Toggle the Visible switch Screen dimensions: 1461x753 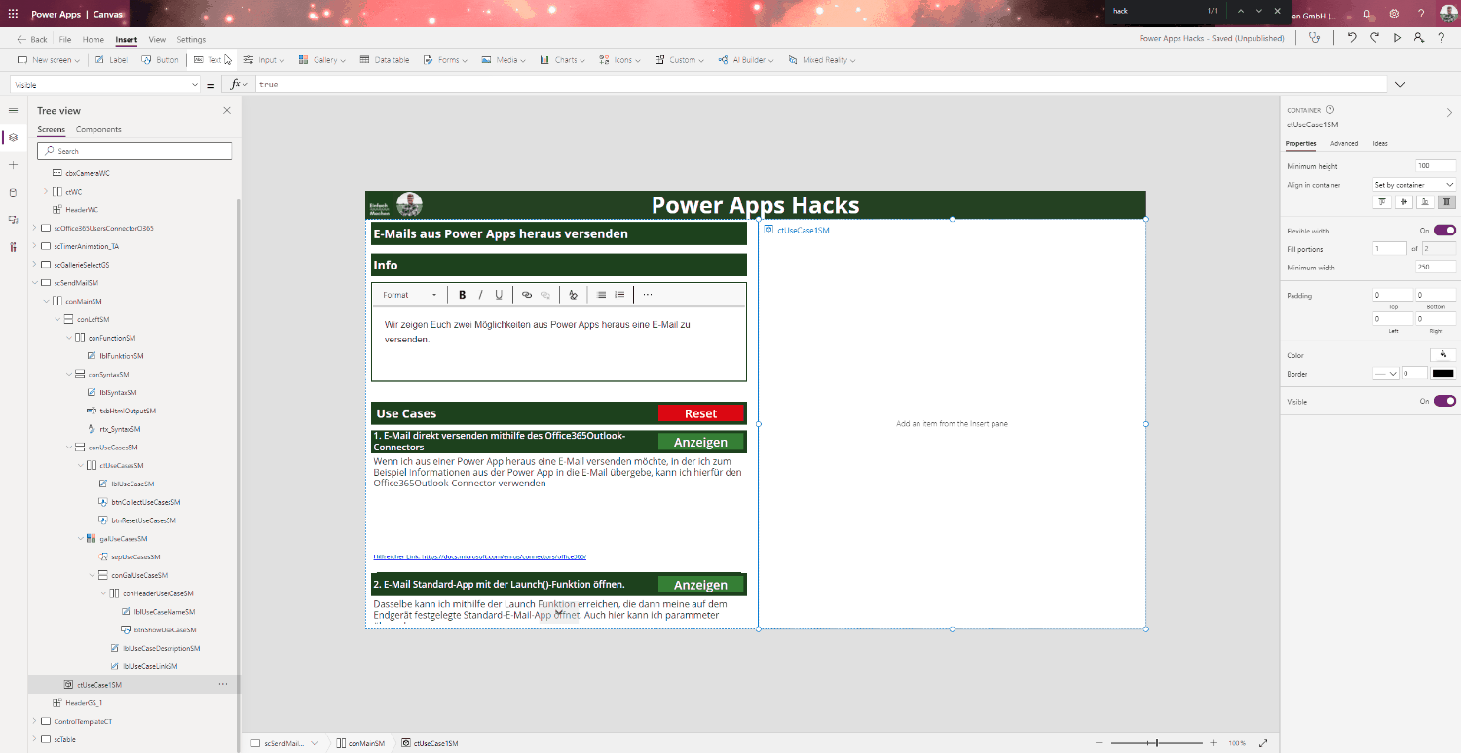(1444, 401)
